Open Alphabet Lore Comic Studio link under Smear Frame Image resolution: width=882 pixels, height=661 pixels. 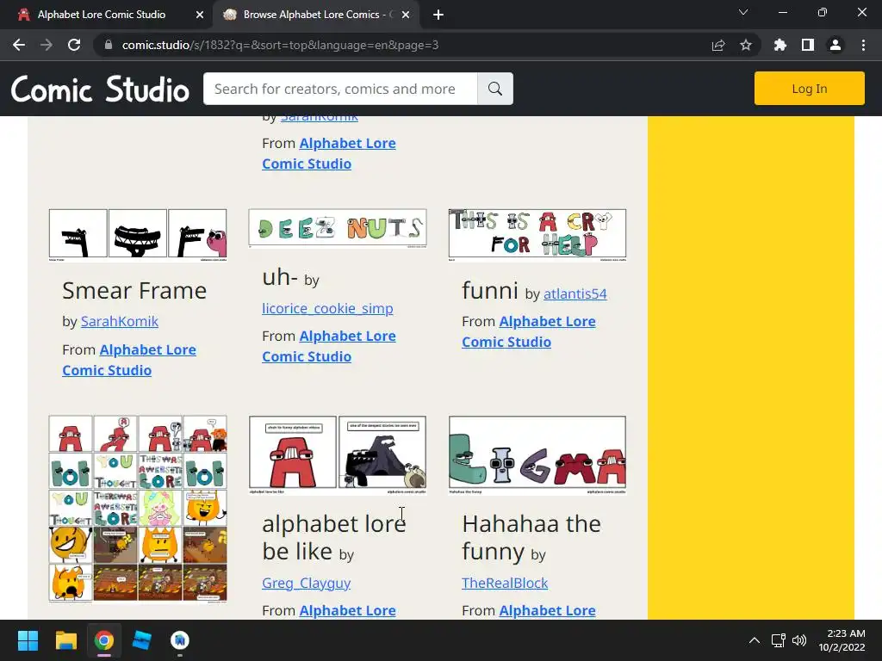(x=129, y=360)
